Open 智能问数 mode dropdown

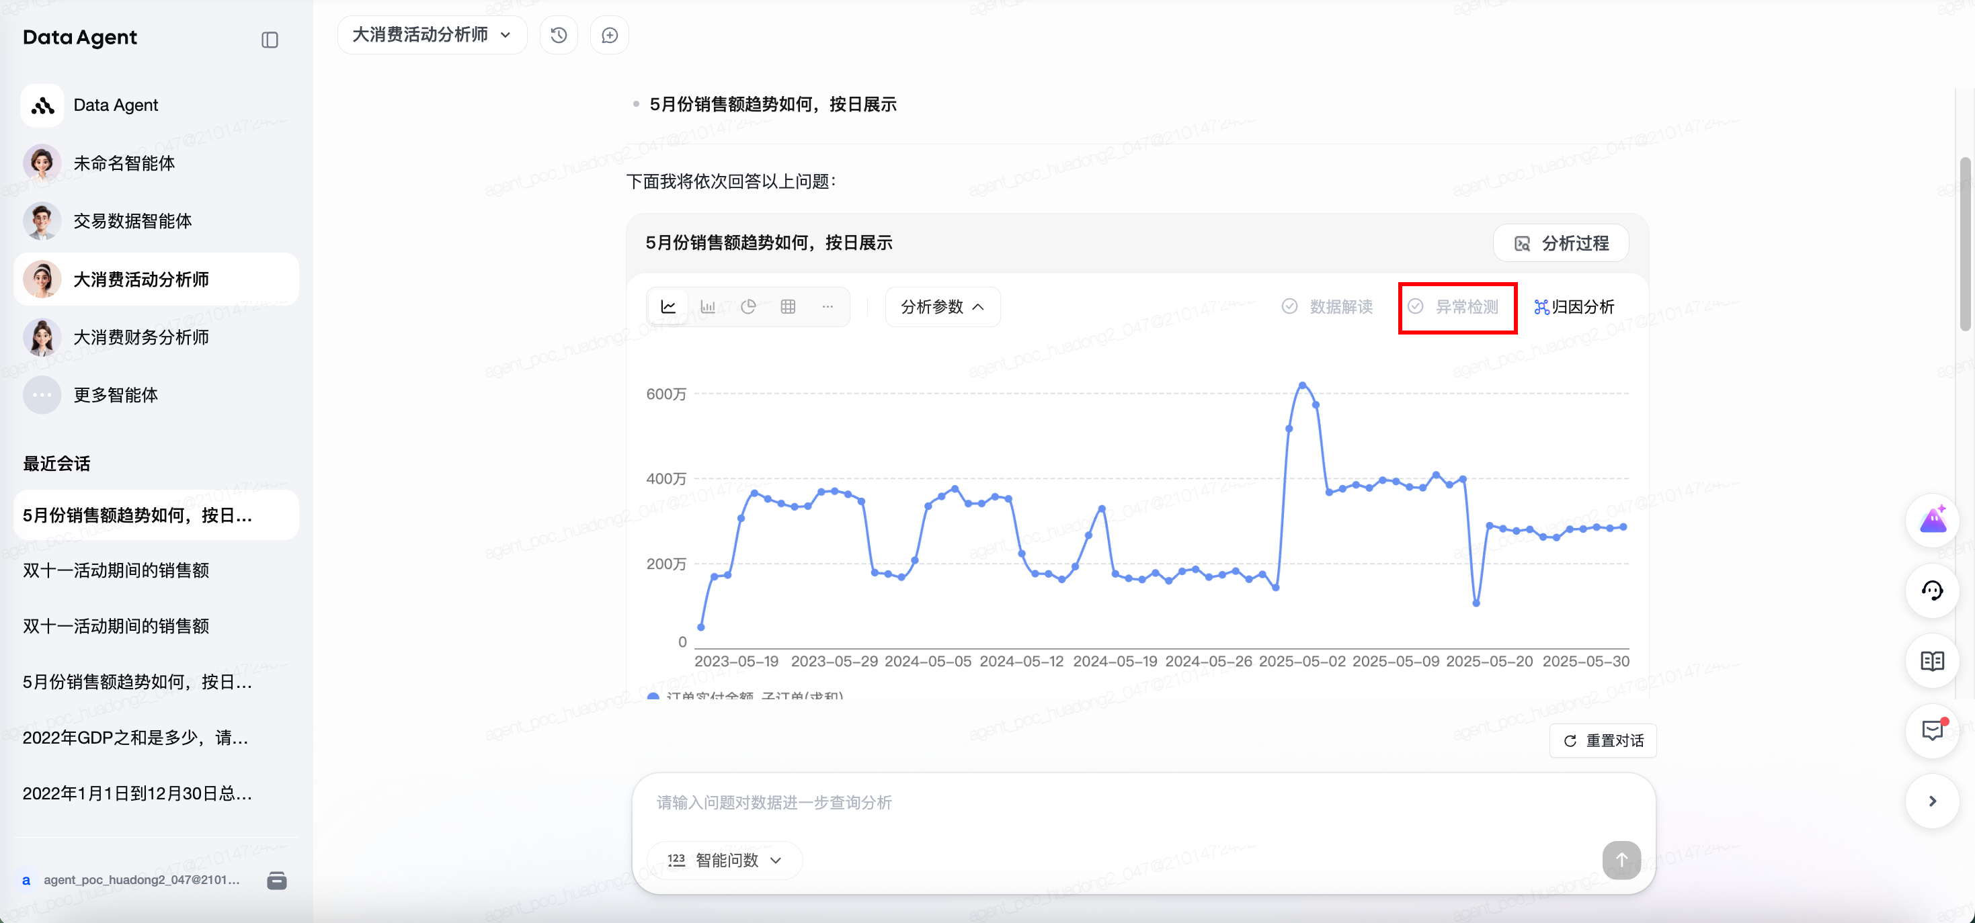(724, 859)
